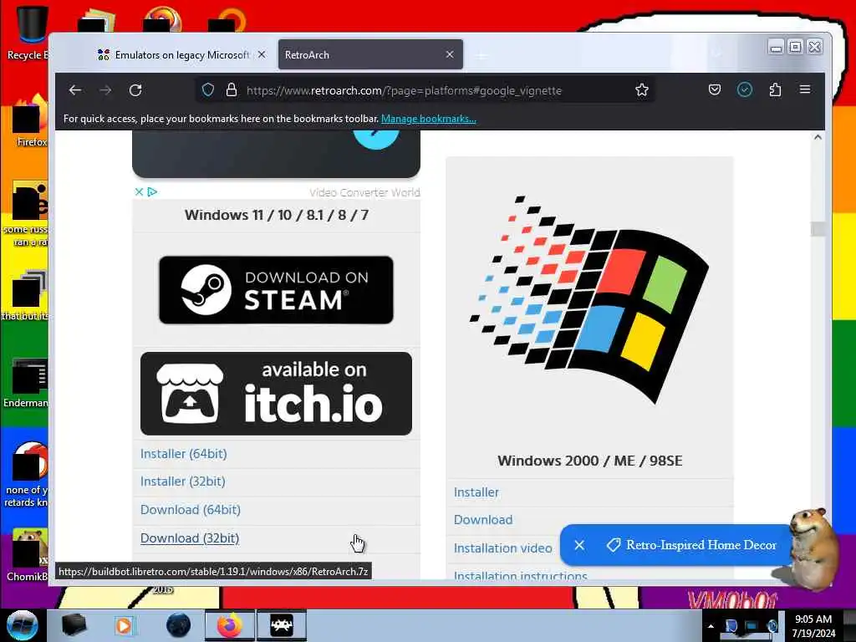Open the taskbar clock showing 9:05 AM
856x642 pixels.
pyautogui.click(x=813, y=625)
